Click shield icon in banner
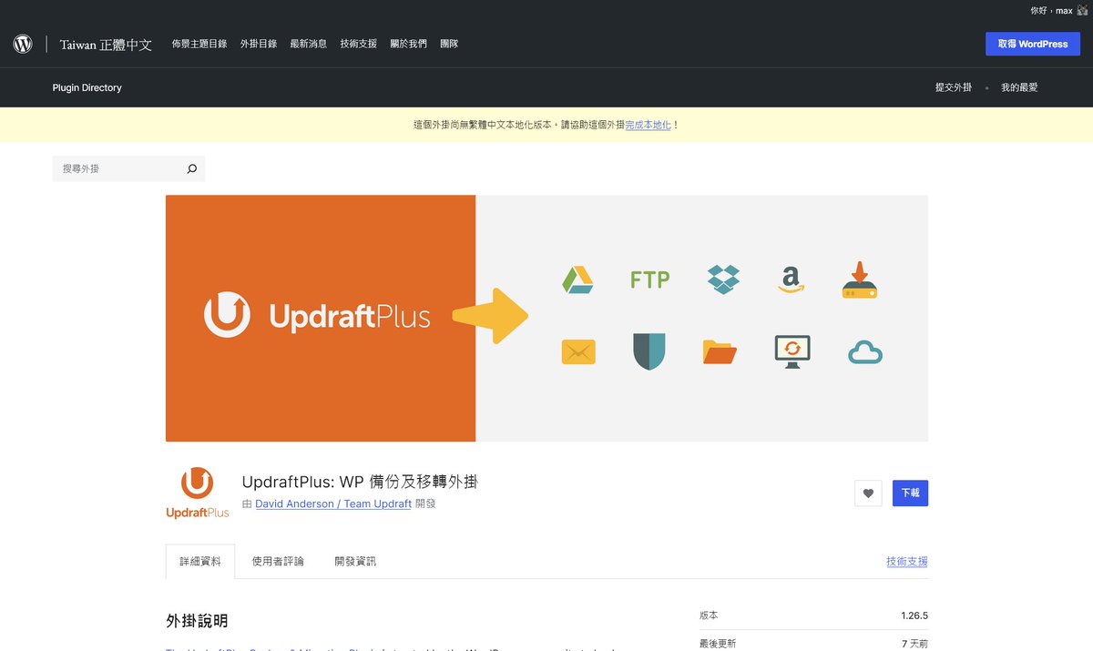Image resolution: width=1093 pixels, height=651 pixels. pyautogui.click(x=649, y=351)
